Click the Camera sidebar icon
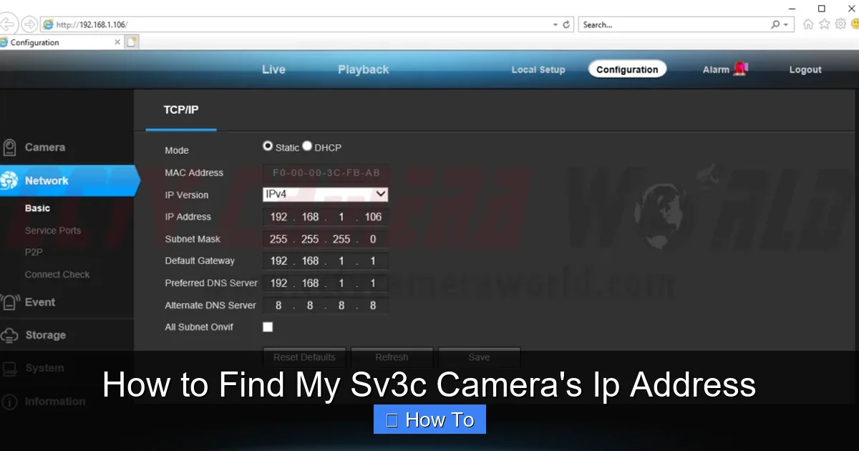Viewport: 859px width, 451px height. coord(9,147)
